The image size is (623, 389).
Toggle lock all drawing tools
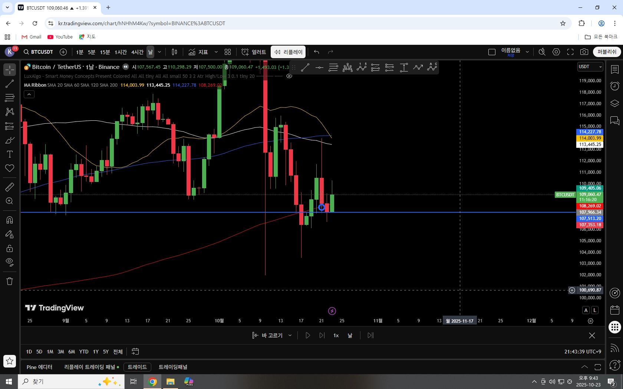pyautogui.click(x=10, y=248)
